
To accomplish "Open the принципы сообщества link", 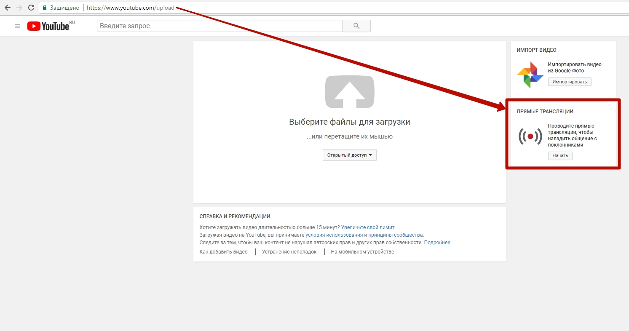I will [396, 235].
